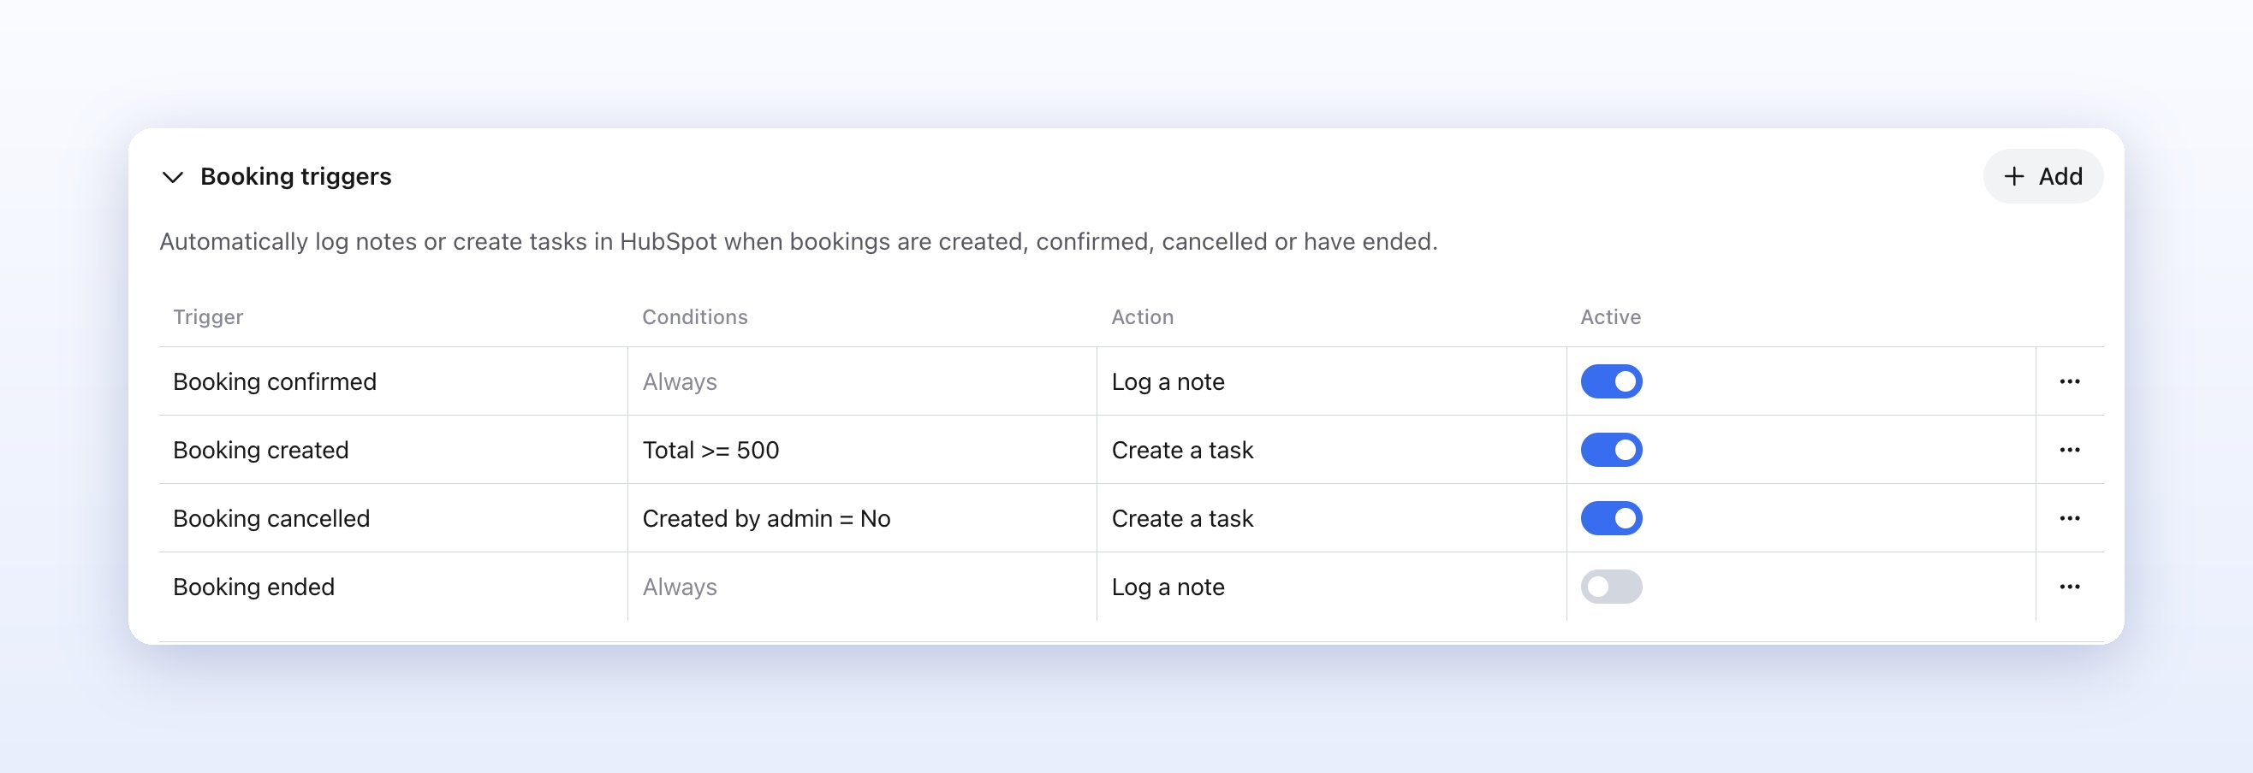Enable the Booking ended trigger toggle
This screenshot has width=2253, height=773.
click(x=1611, y=587)
